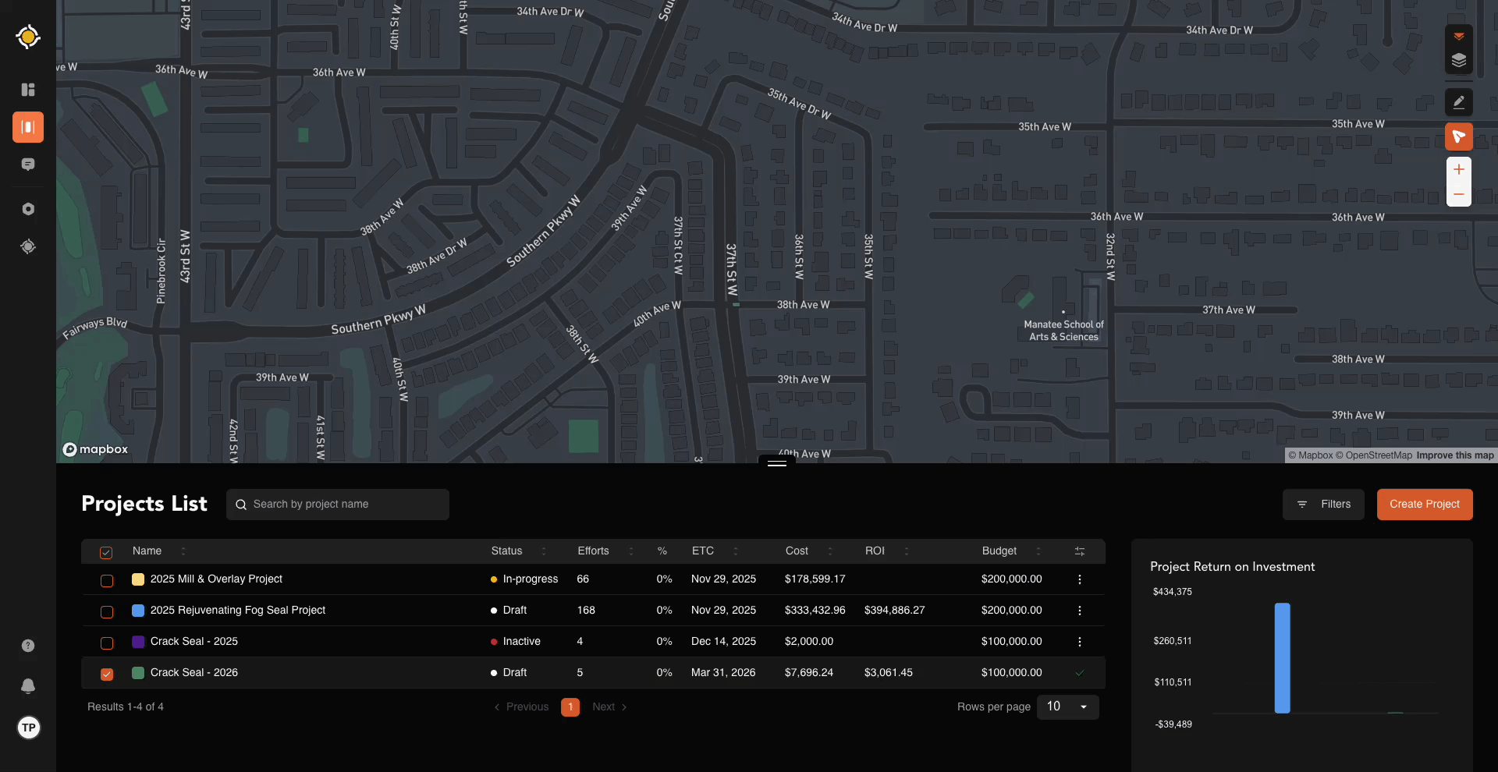Open the chat messages sidebar icon
Viewport: 1498px width, 772px height.
[x=28, y=165]
